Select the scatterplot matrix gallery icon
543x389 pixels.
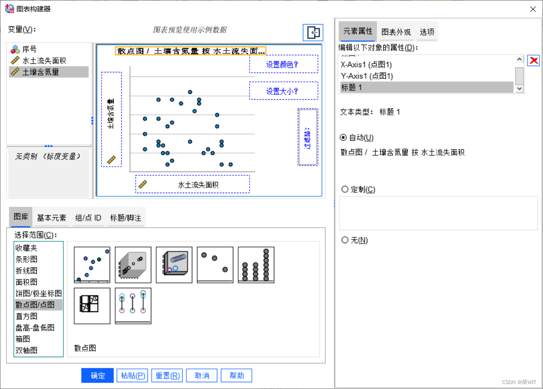92,306
